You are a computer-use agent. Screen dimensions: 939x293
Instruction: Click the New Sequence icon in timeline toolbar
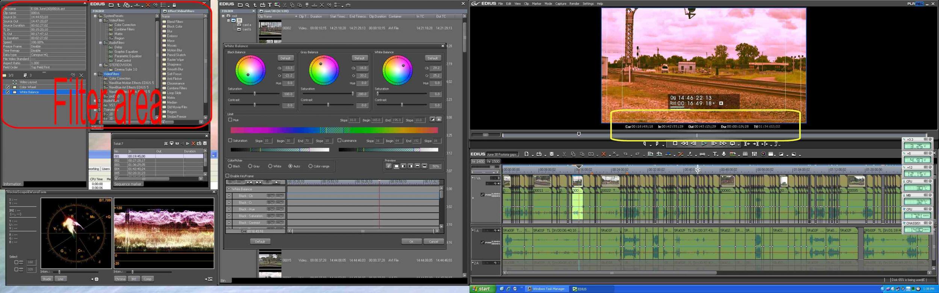click(x=526, y=154)
